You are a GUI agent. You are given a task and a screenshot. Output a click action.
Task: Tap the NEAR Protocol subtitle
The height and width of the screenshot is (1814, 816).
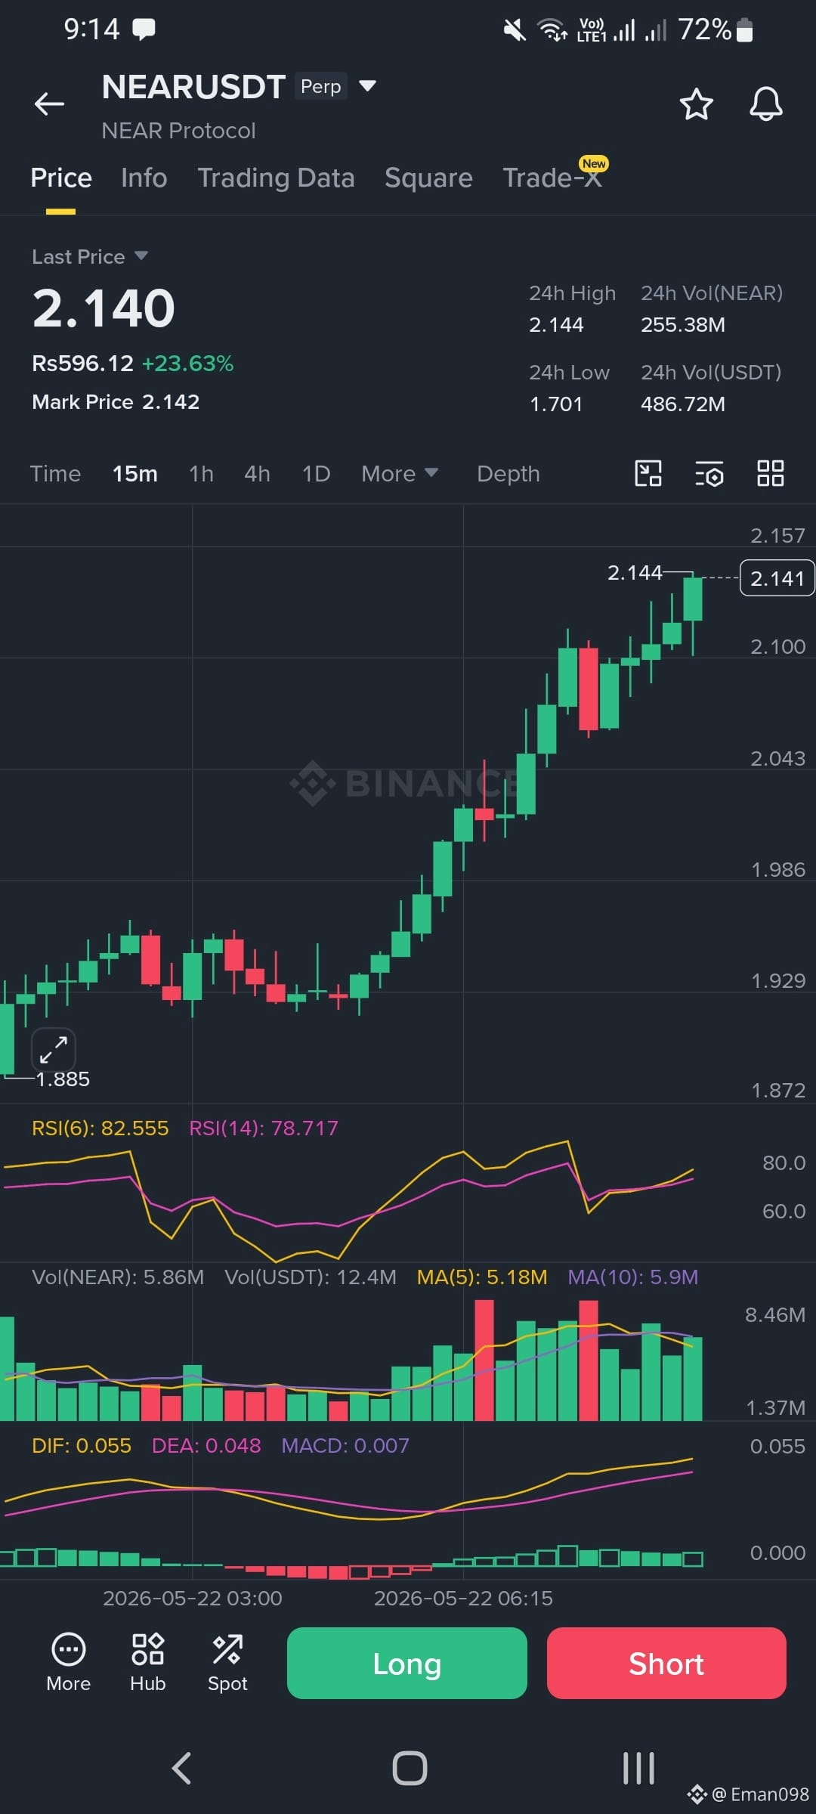click(178, 131)
